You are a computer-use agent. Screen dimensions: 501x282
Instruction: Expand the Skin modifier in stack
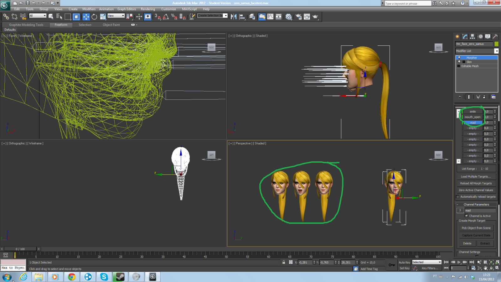coord(464,62)
